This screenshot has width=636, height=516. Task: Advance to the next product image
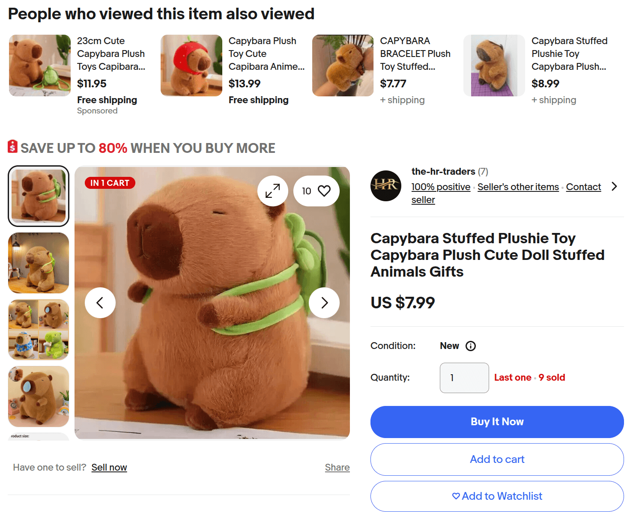[x=324, y=303]
